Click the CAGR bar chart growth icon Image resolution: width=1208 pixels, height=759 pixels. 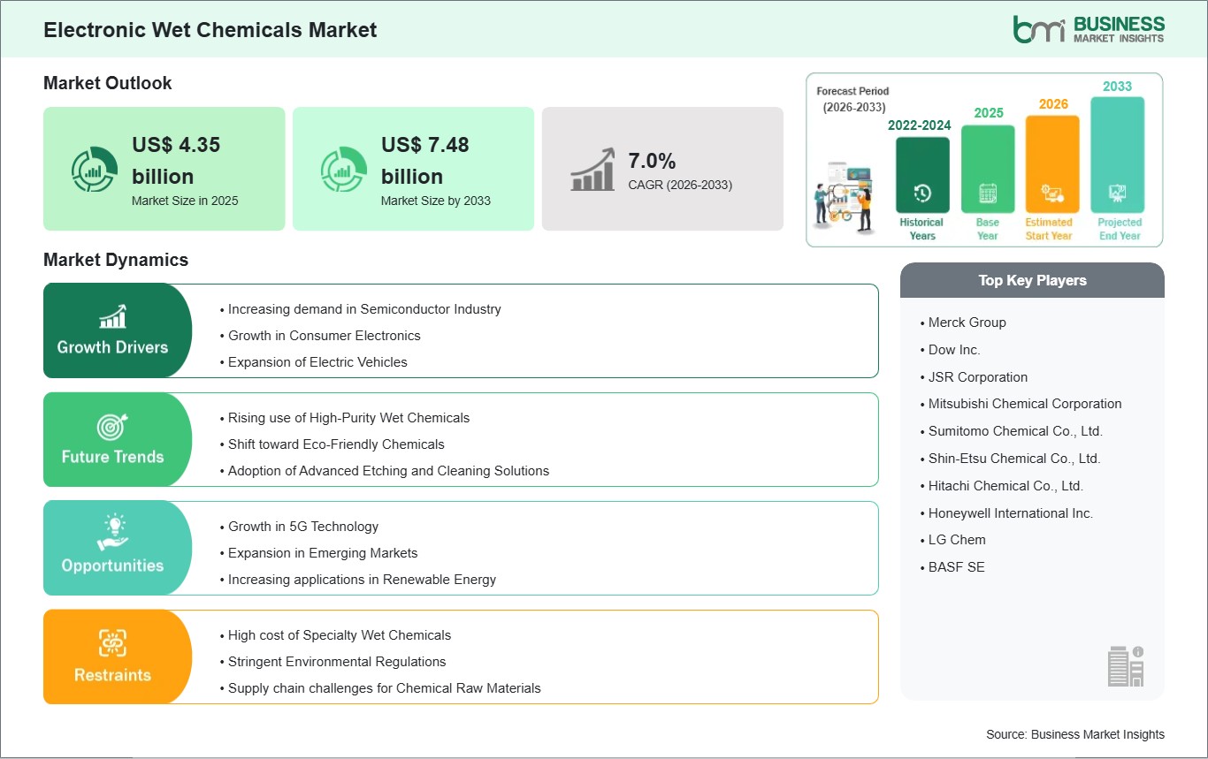[593, 170]
